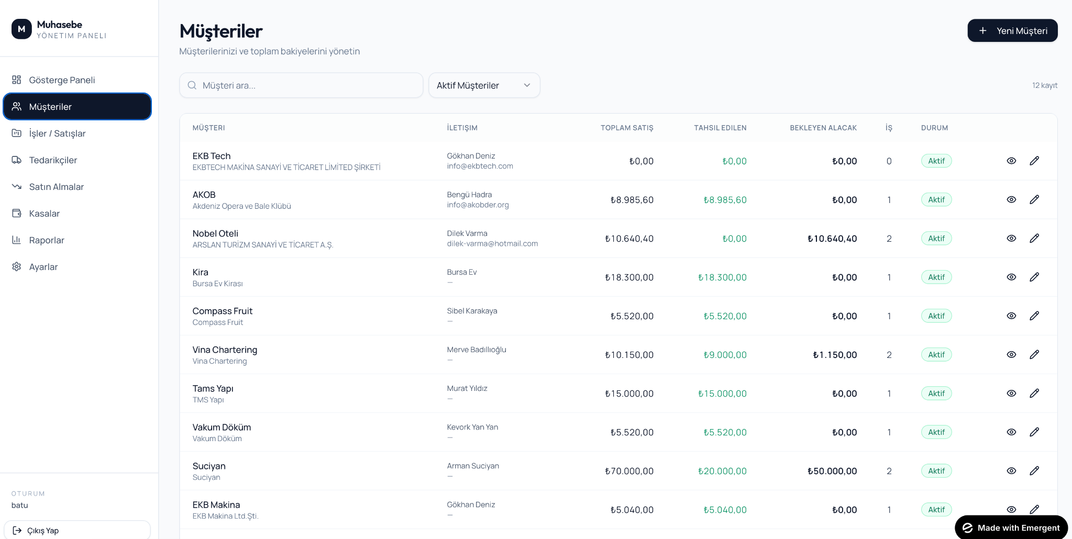Click the Çıkış Yap logout button
Viewport: 1072px width, 539px height.
78,530
